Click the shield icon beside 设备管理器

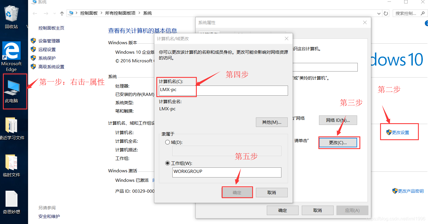33,41
